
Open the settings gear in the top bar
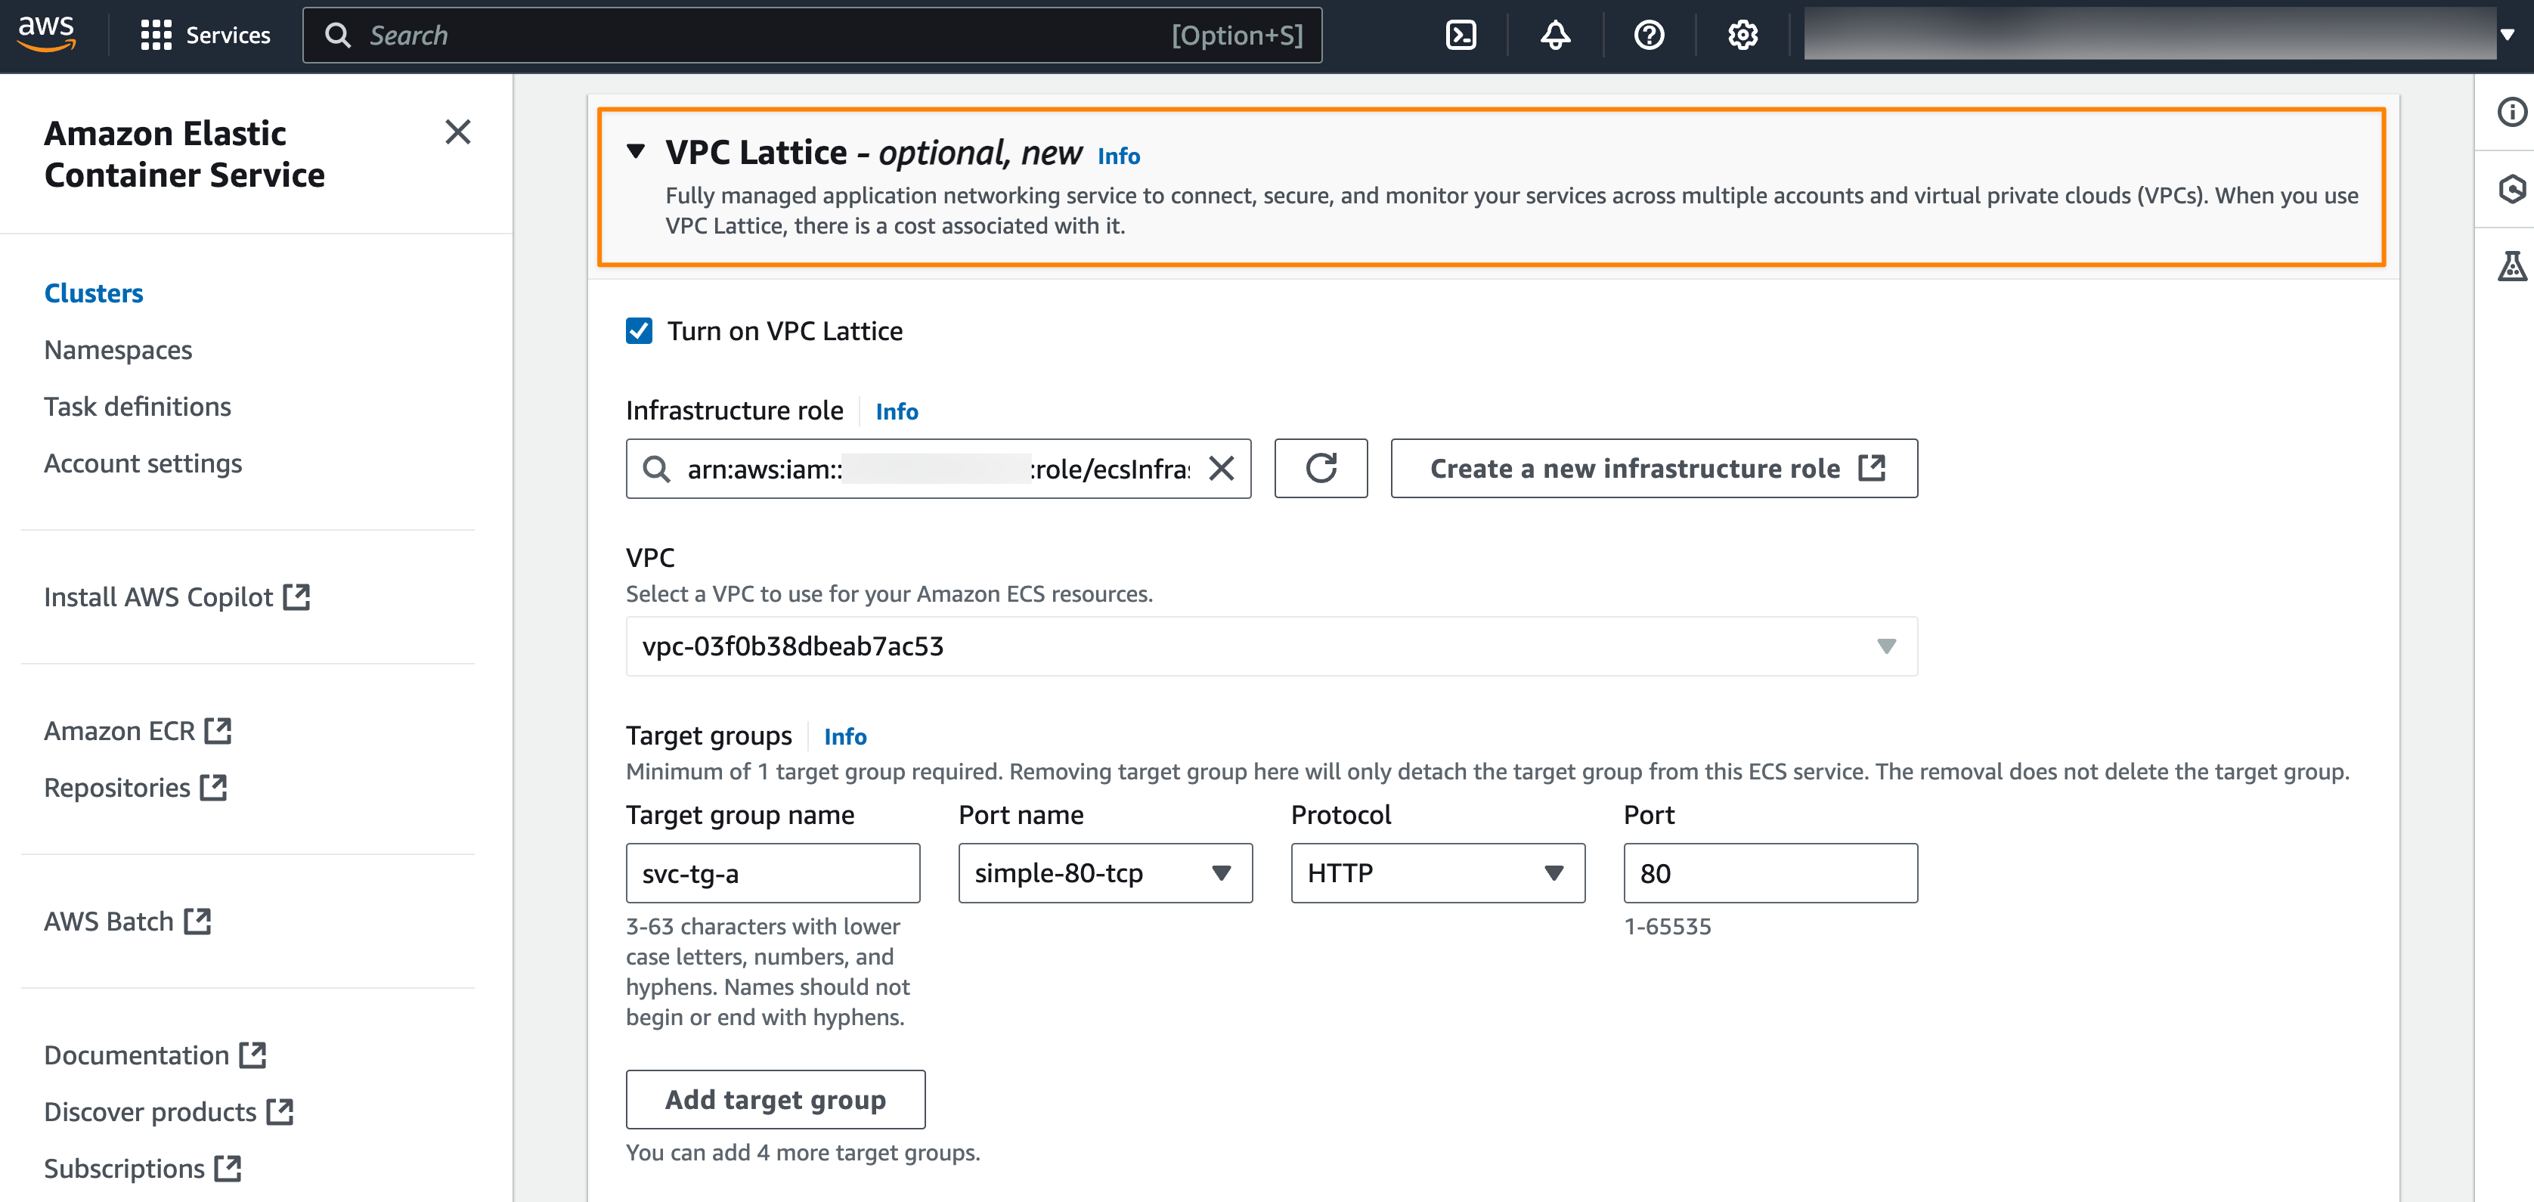(1742, 36)
